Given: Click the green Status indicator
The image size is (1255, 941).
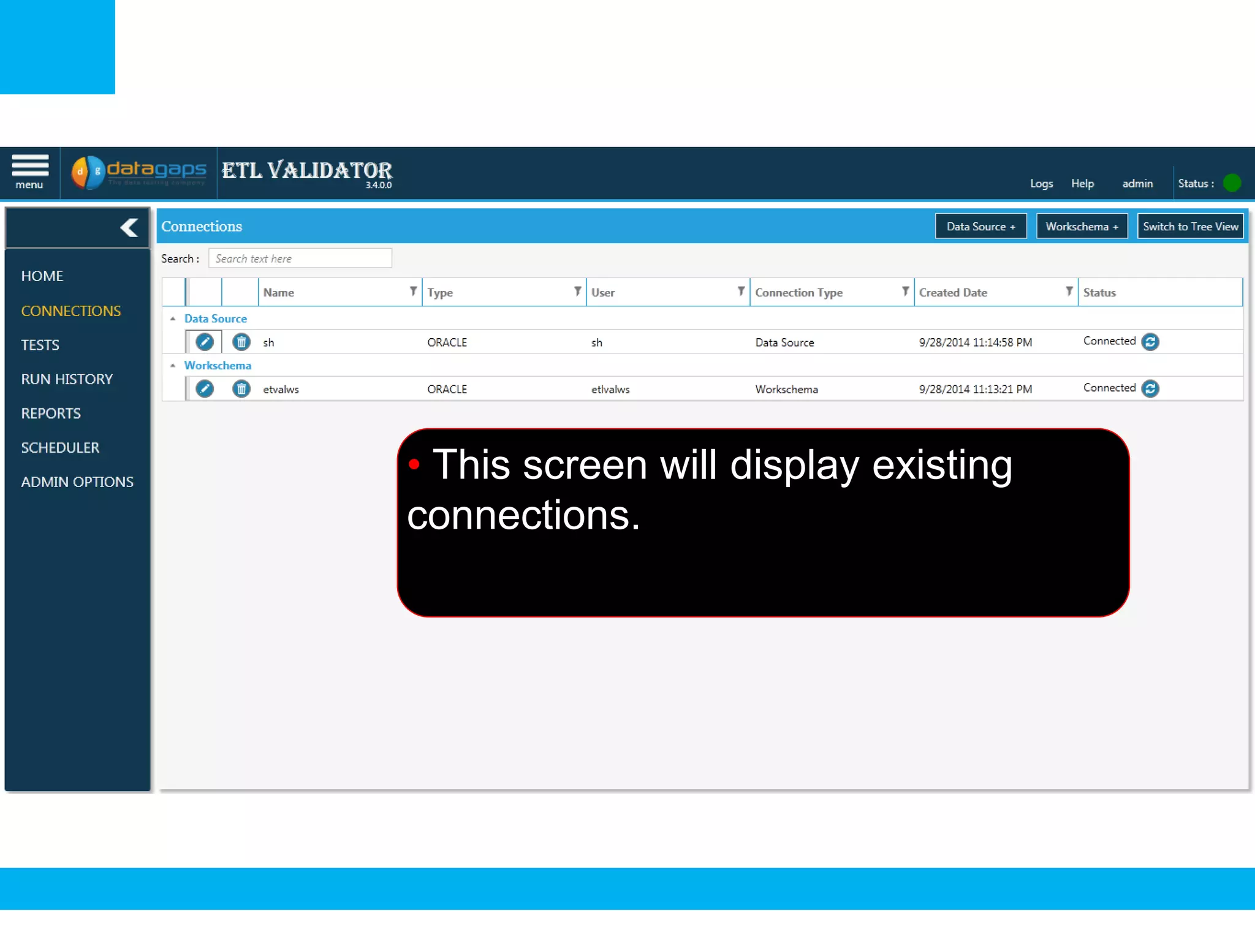Looking at the screenshot, I should (1232, 183).
